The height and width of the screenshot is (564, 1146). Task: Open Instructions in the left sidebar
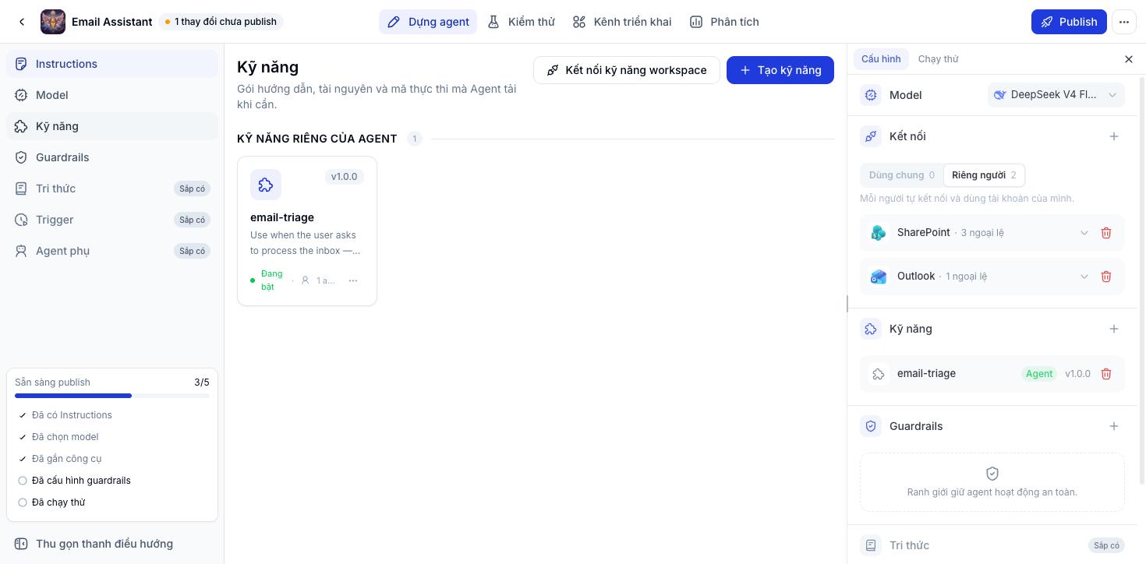point(112,64)
